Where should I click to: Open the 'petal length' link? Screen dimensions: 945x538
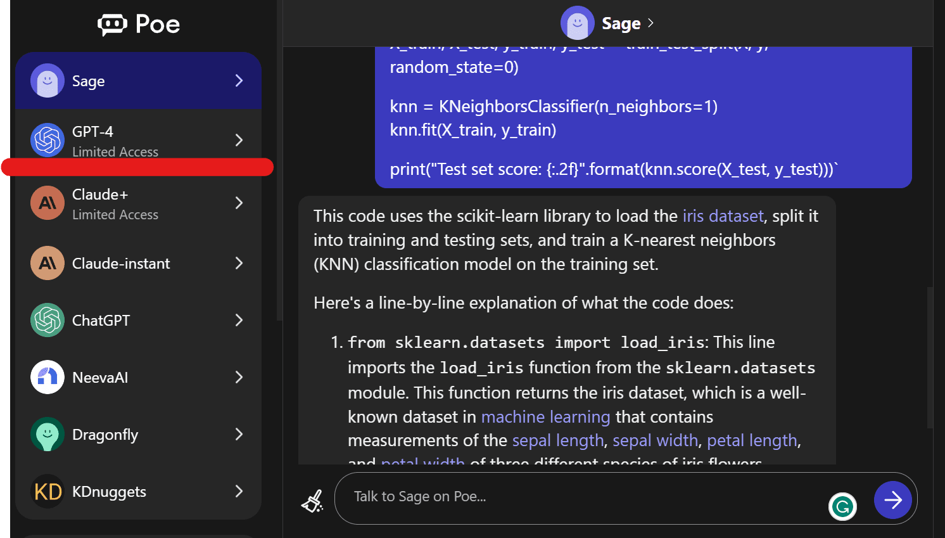(752, 440)
